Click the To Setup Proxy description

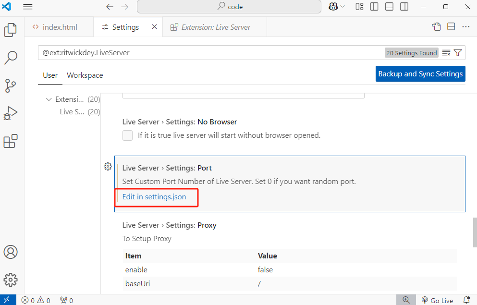147,239
